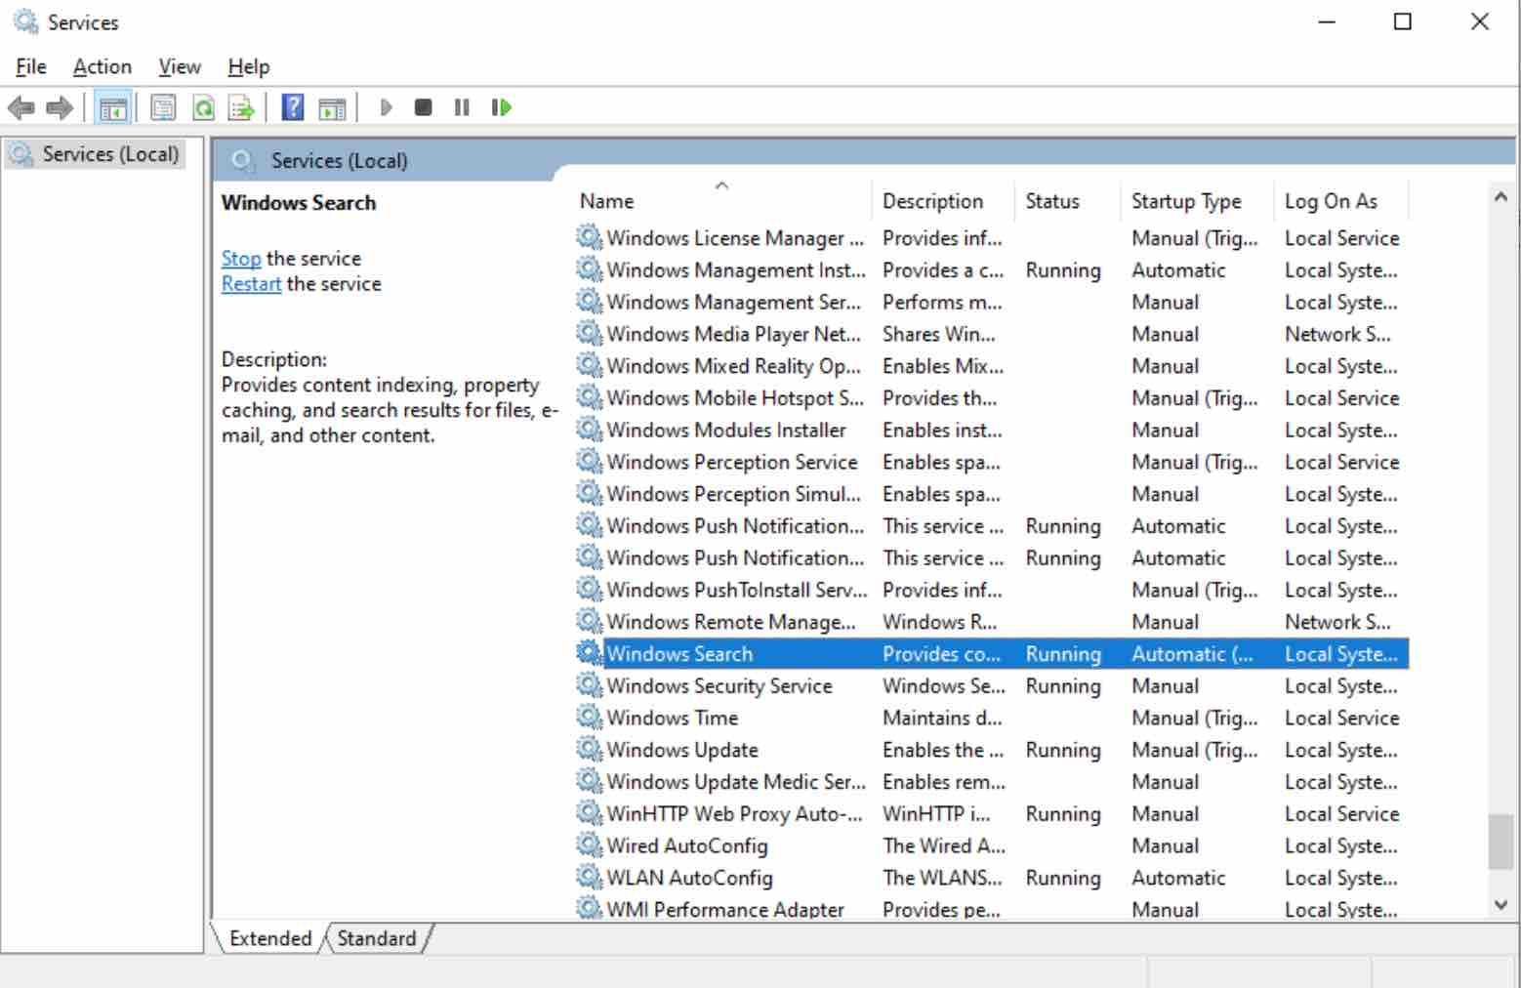Click the Start Service play icon
Screen dimensions: 1521x988
coord(386,107)
